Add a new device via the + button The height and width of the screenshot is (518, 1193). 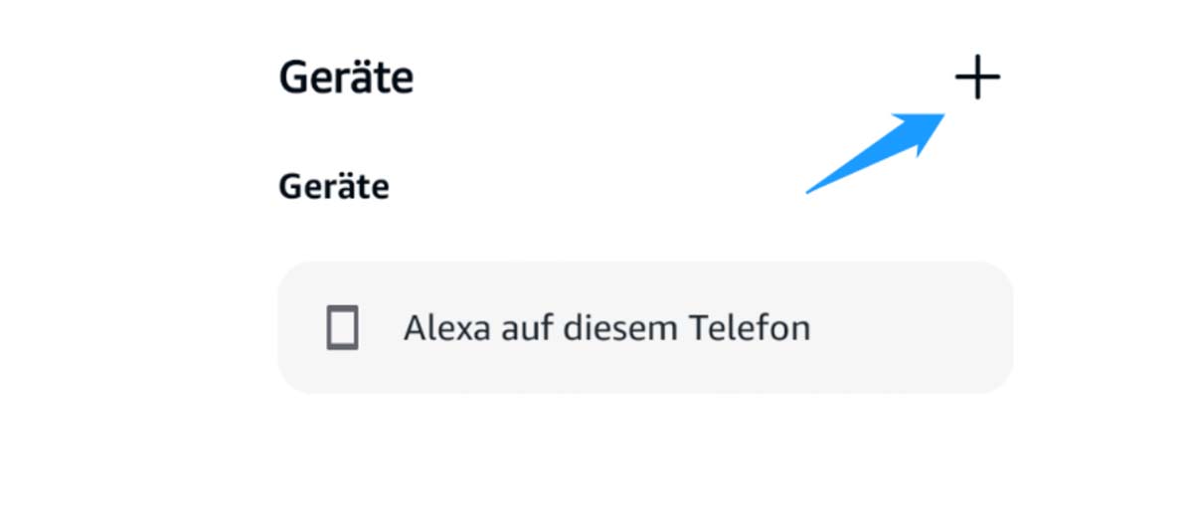pyautogui.click(x=977, y=79)
